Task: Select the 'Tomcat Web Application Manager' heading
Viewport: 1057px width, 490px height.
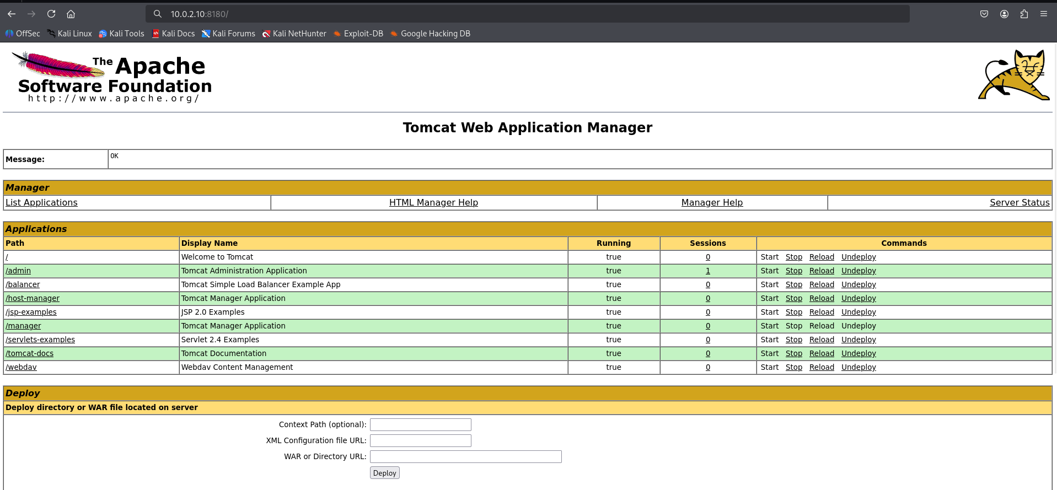Action: click(528, 127)
